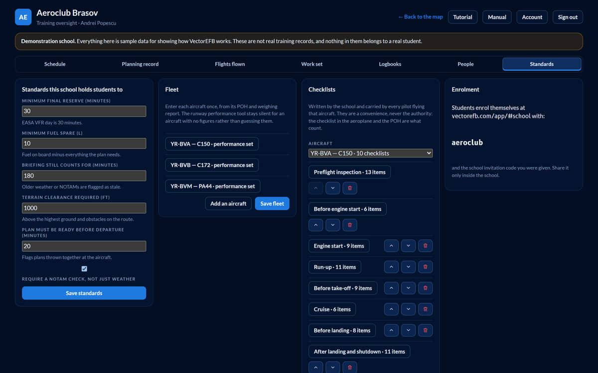Screen dimensions: 598x373
Task: Delete the Before take-off checklist
Action: pos(425,288)
